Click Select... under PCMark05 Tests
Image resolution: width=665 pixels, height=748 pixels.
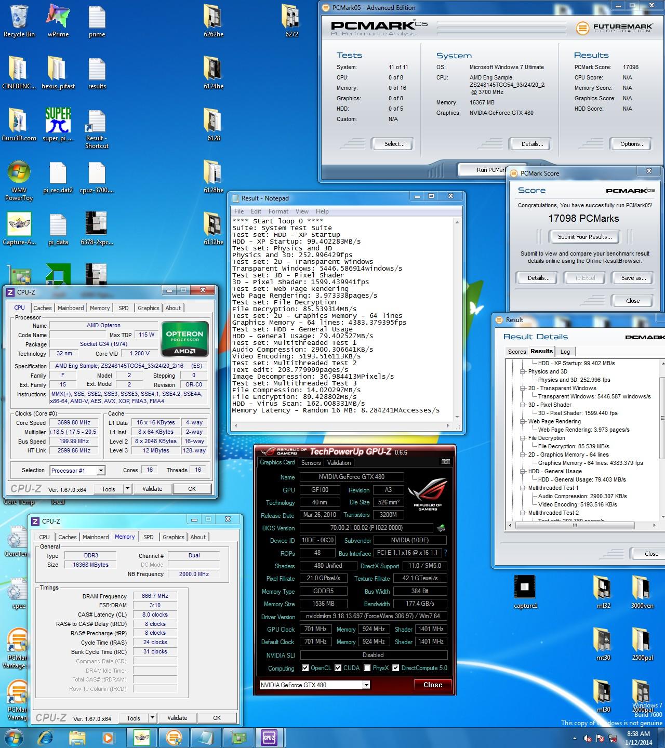pyautogui.click(x=394, y=144)
